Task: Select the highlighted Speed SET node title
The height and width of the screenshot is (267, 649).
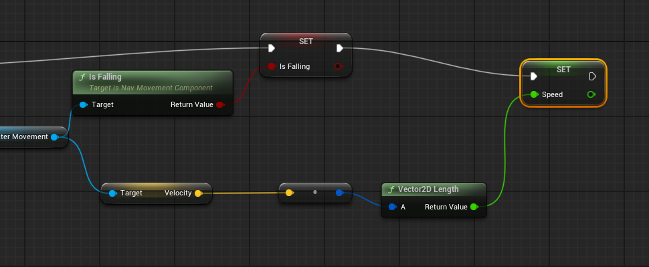Action: (x=563, y=69)
